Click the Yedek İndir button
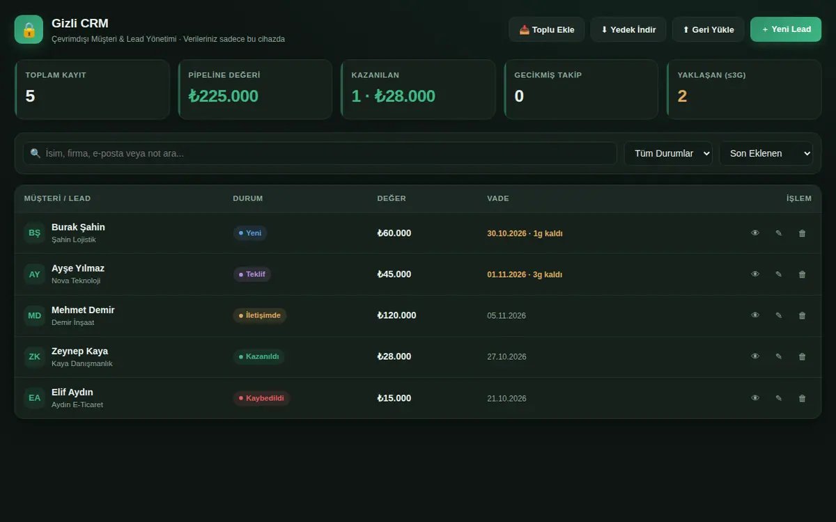The width and height of the screenshot is (836, 522). tap(628, 29)
